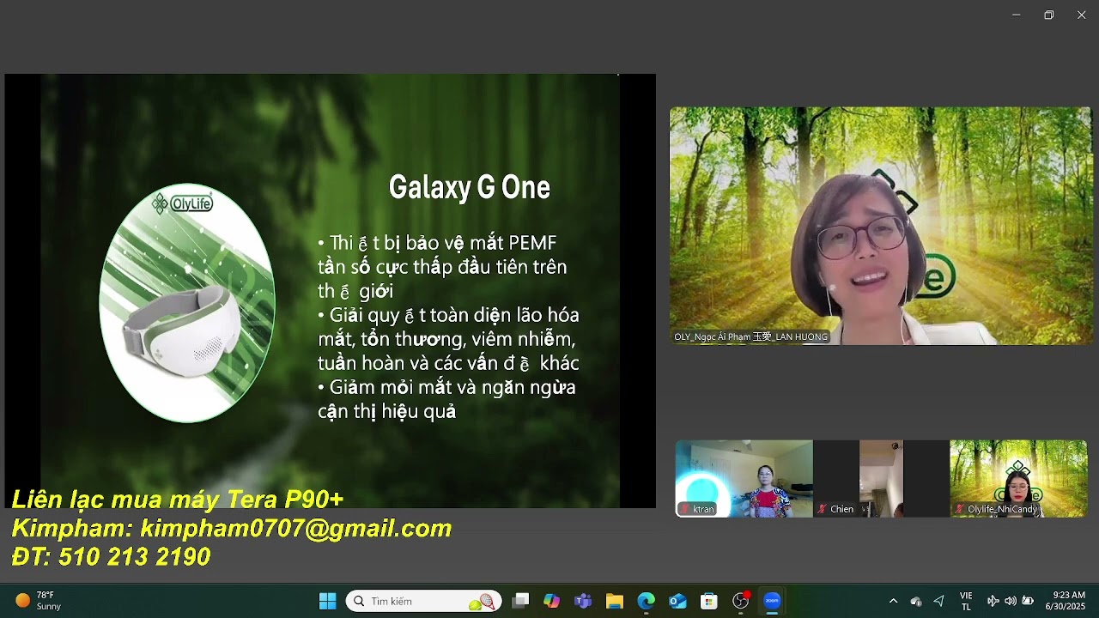The width and height of the screenshot is (1099, 618).
Task: Show hidden system tray icons
Action: (x=893, y=601)
